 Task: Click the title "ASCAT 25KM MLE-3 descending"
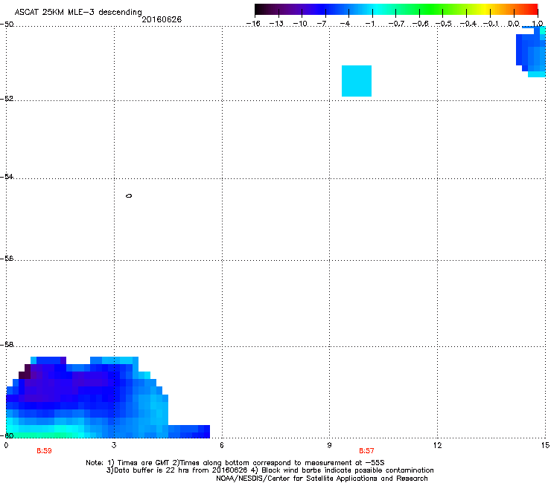point(78,12)
